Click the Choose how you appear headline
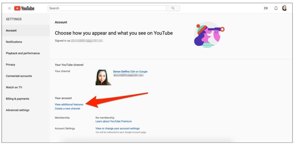Viewport: 295px width, 146px height. pos(114,33)
